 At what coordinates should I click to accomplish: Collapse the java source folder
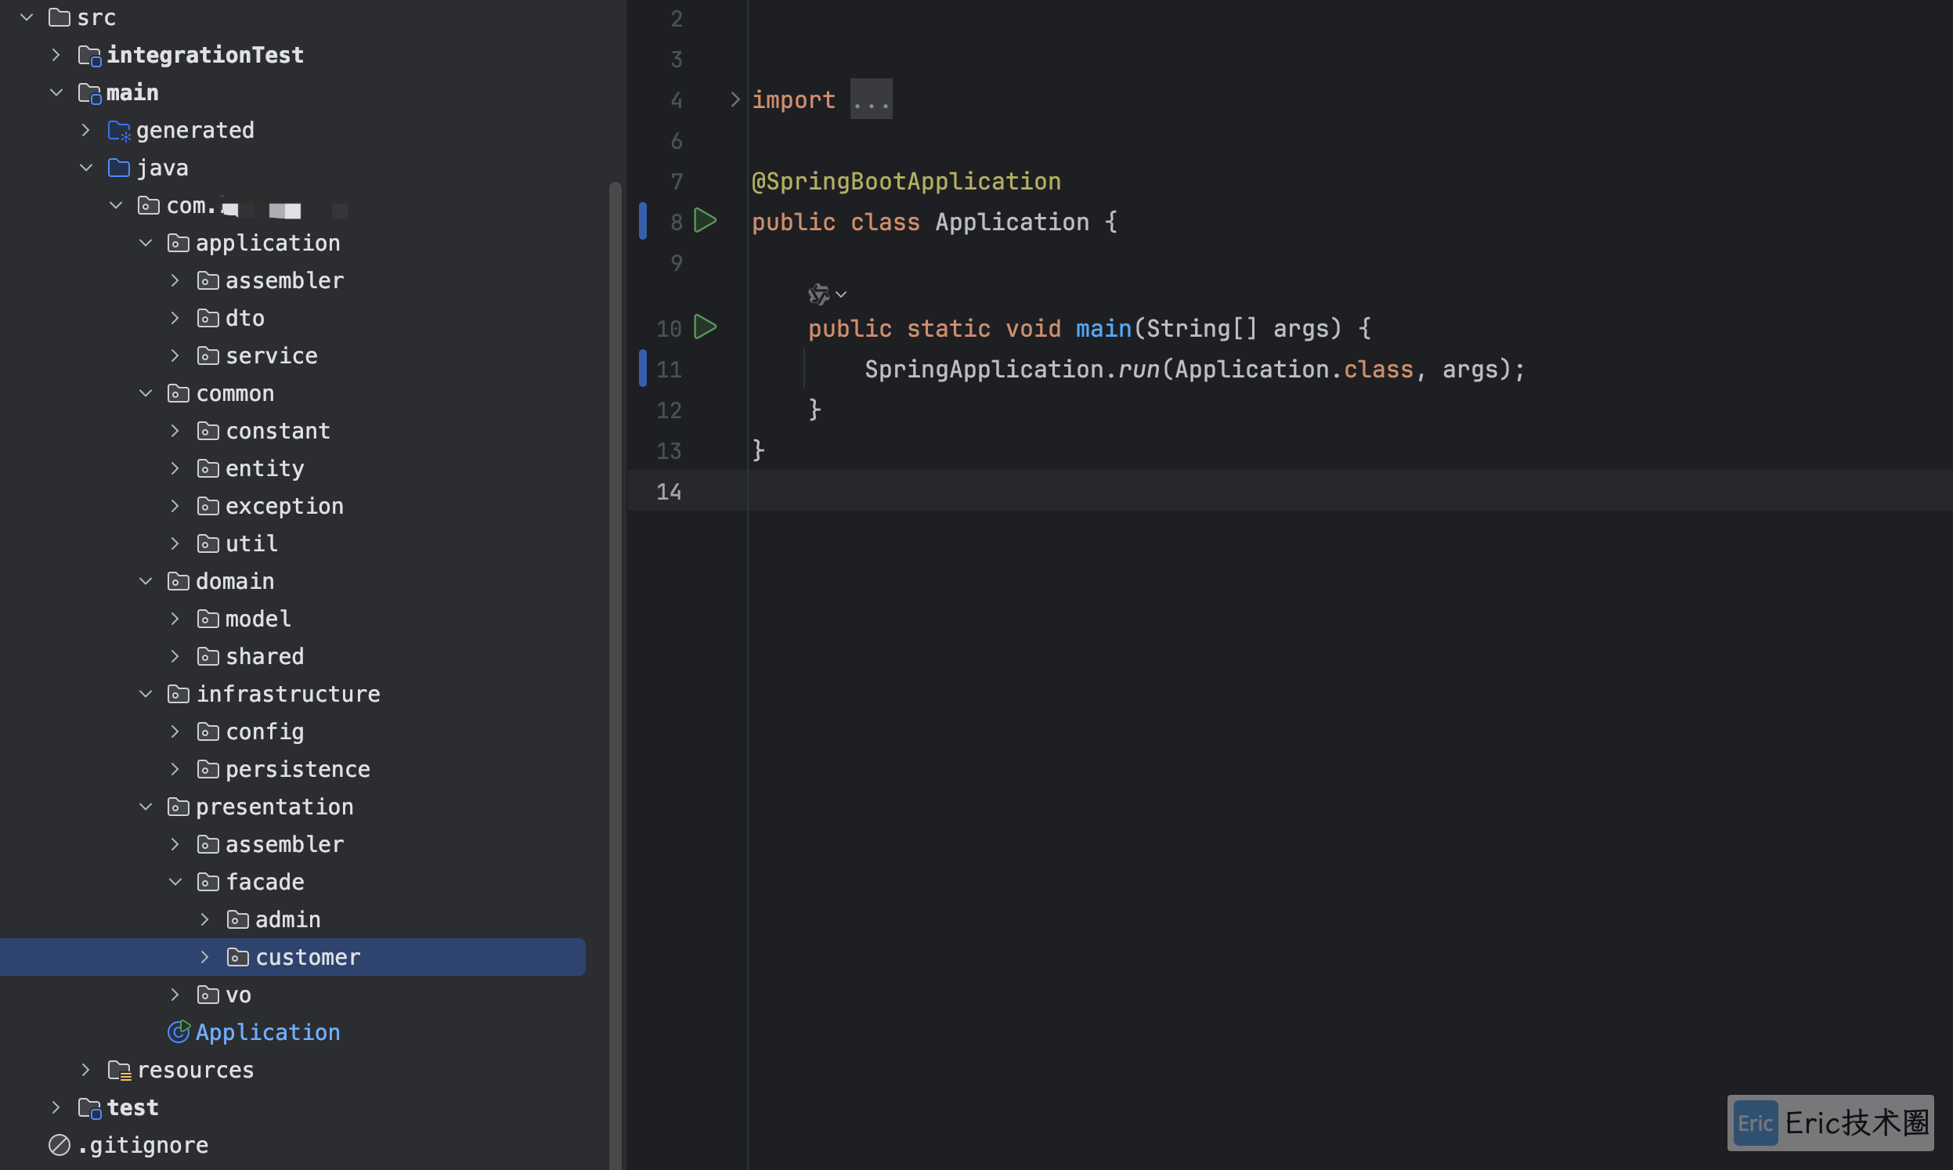[86, 167]
